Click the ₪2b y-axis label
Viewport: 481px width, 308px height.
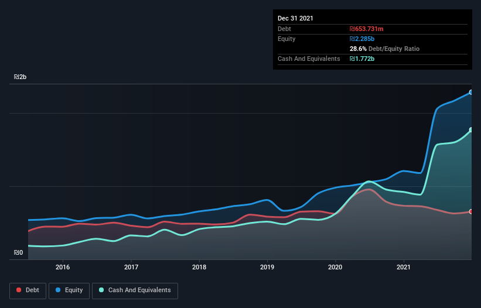coord(21,77)
